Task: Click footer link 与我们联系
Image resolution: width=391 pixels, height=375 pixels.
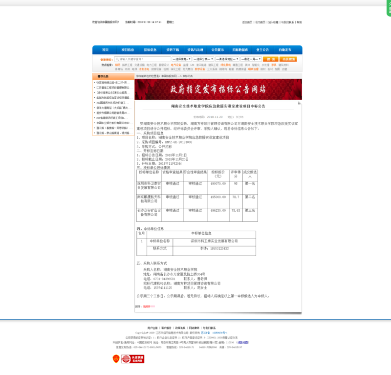Action: coord(209,328)
